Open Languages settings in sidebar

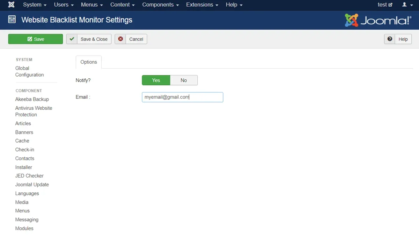pos(27,193)
